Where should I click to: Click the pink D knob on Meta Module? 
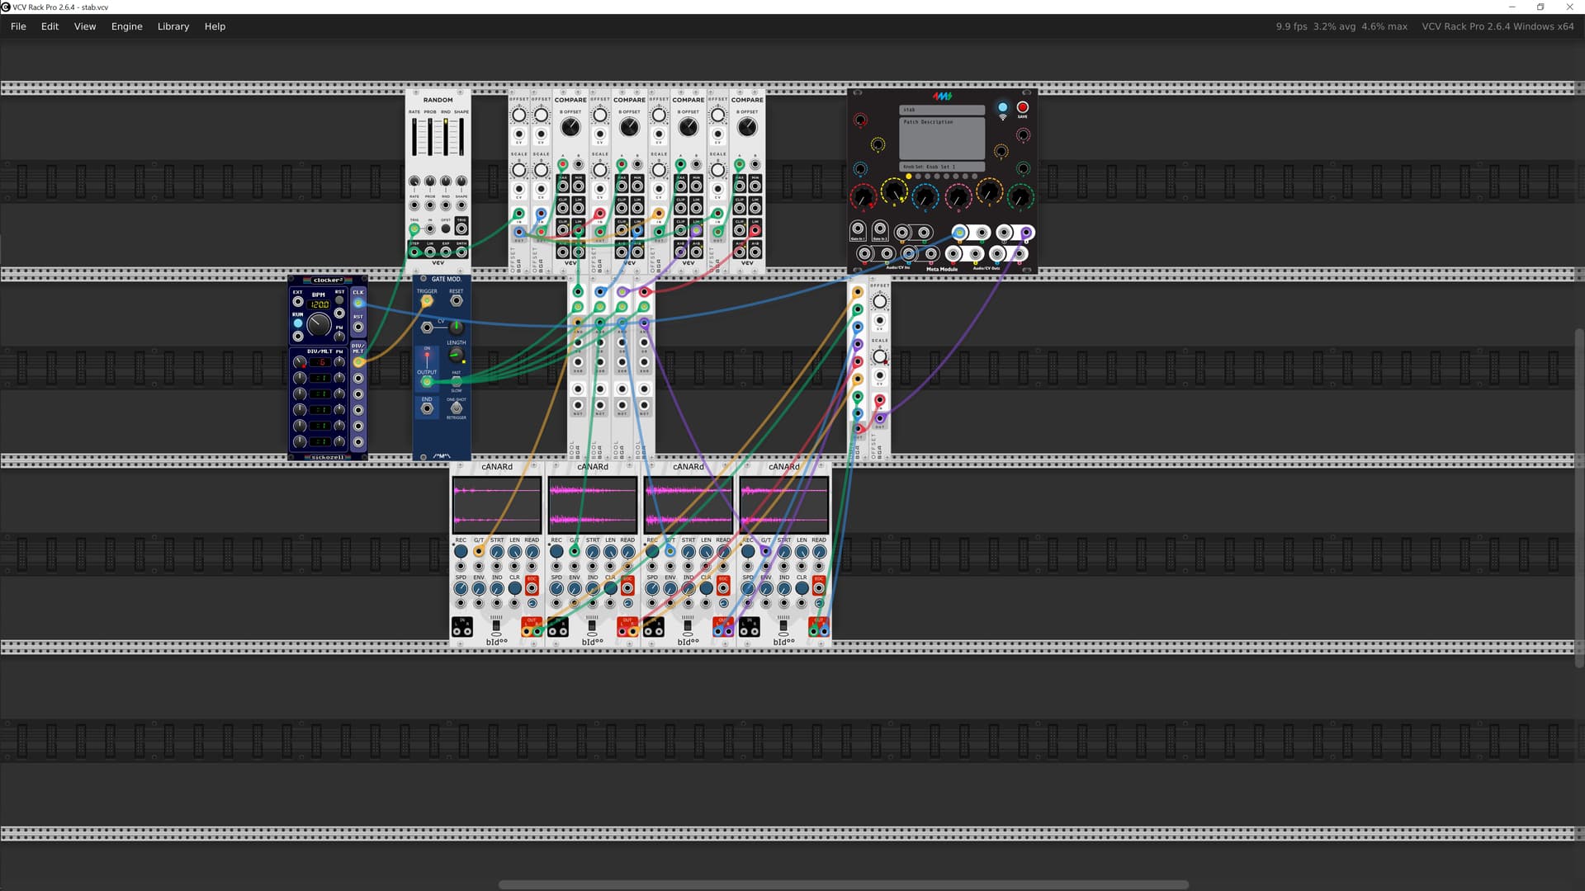pos(958,197)
